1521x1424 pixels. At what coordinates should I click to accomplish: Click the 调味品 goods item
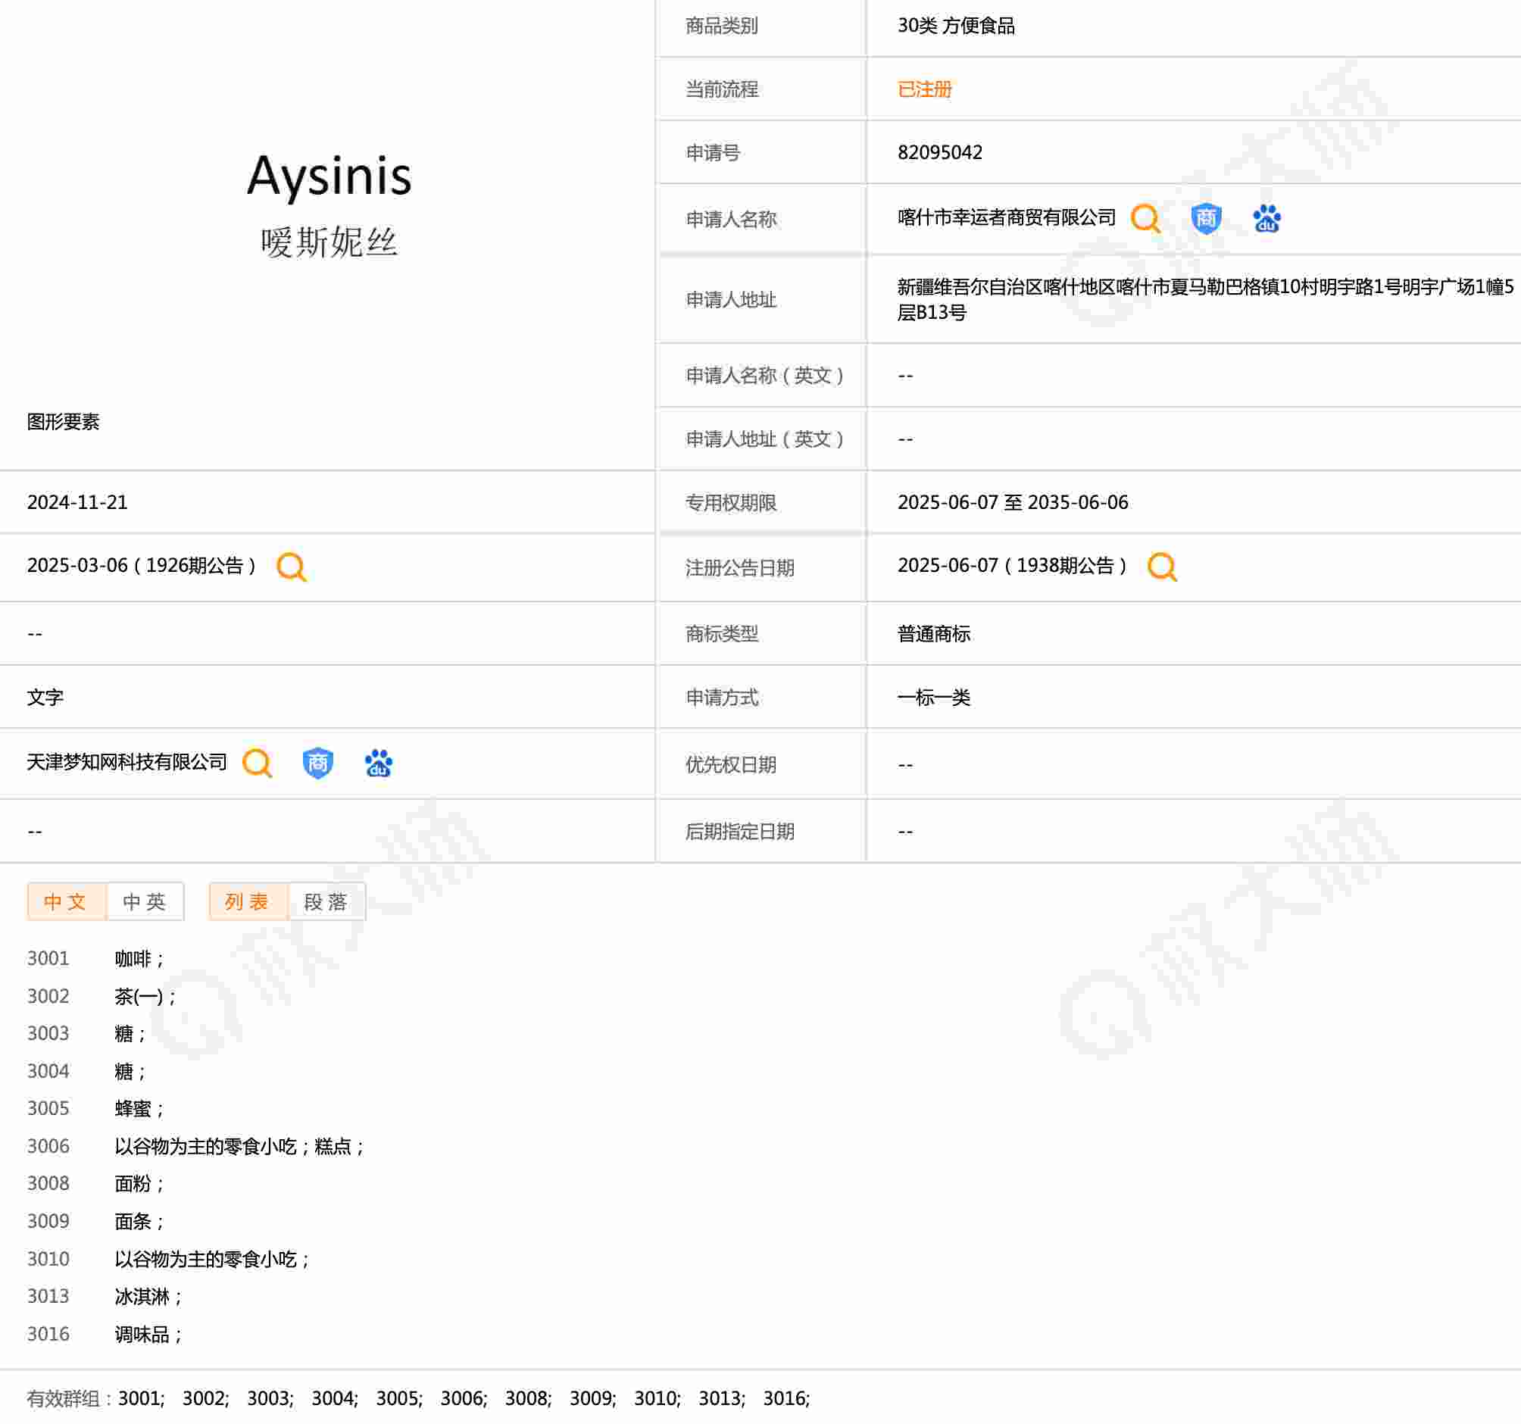click(x=142, y=1335)
